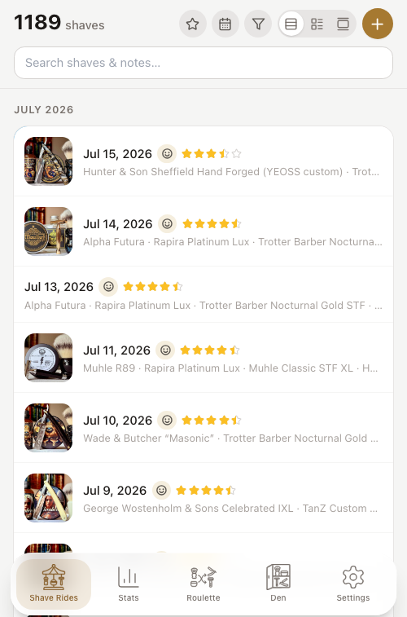Go to the Den tab
The image size is (407, 617).
pos(278,584)
